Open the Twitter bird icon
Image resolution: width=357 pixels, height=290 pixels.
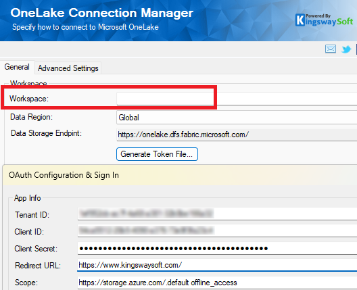tap(346, 49)
